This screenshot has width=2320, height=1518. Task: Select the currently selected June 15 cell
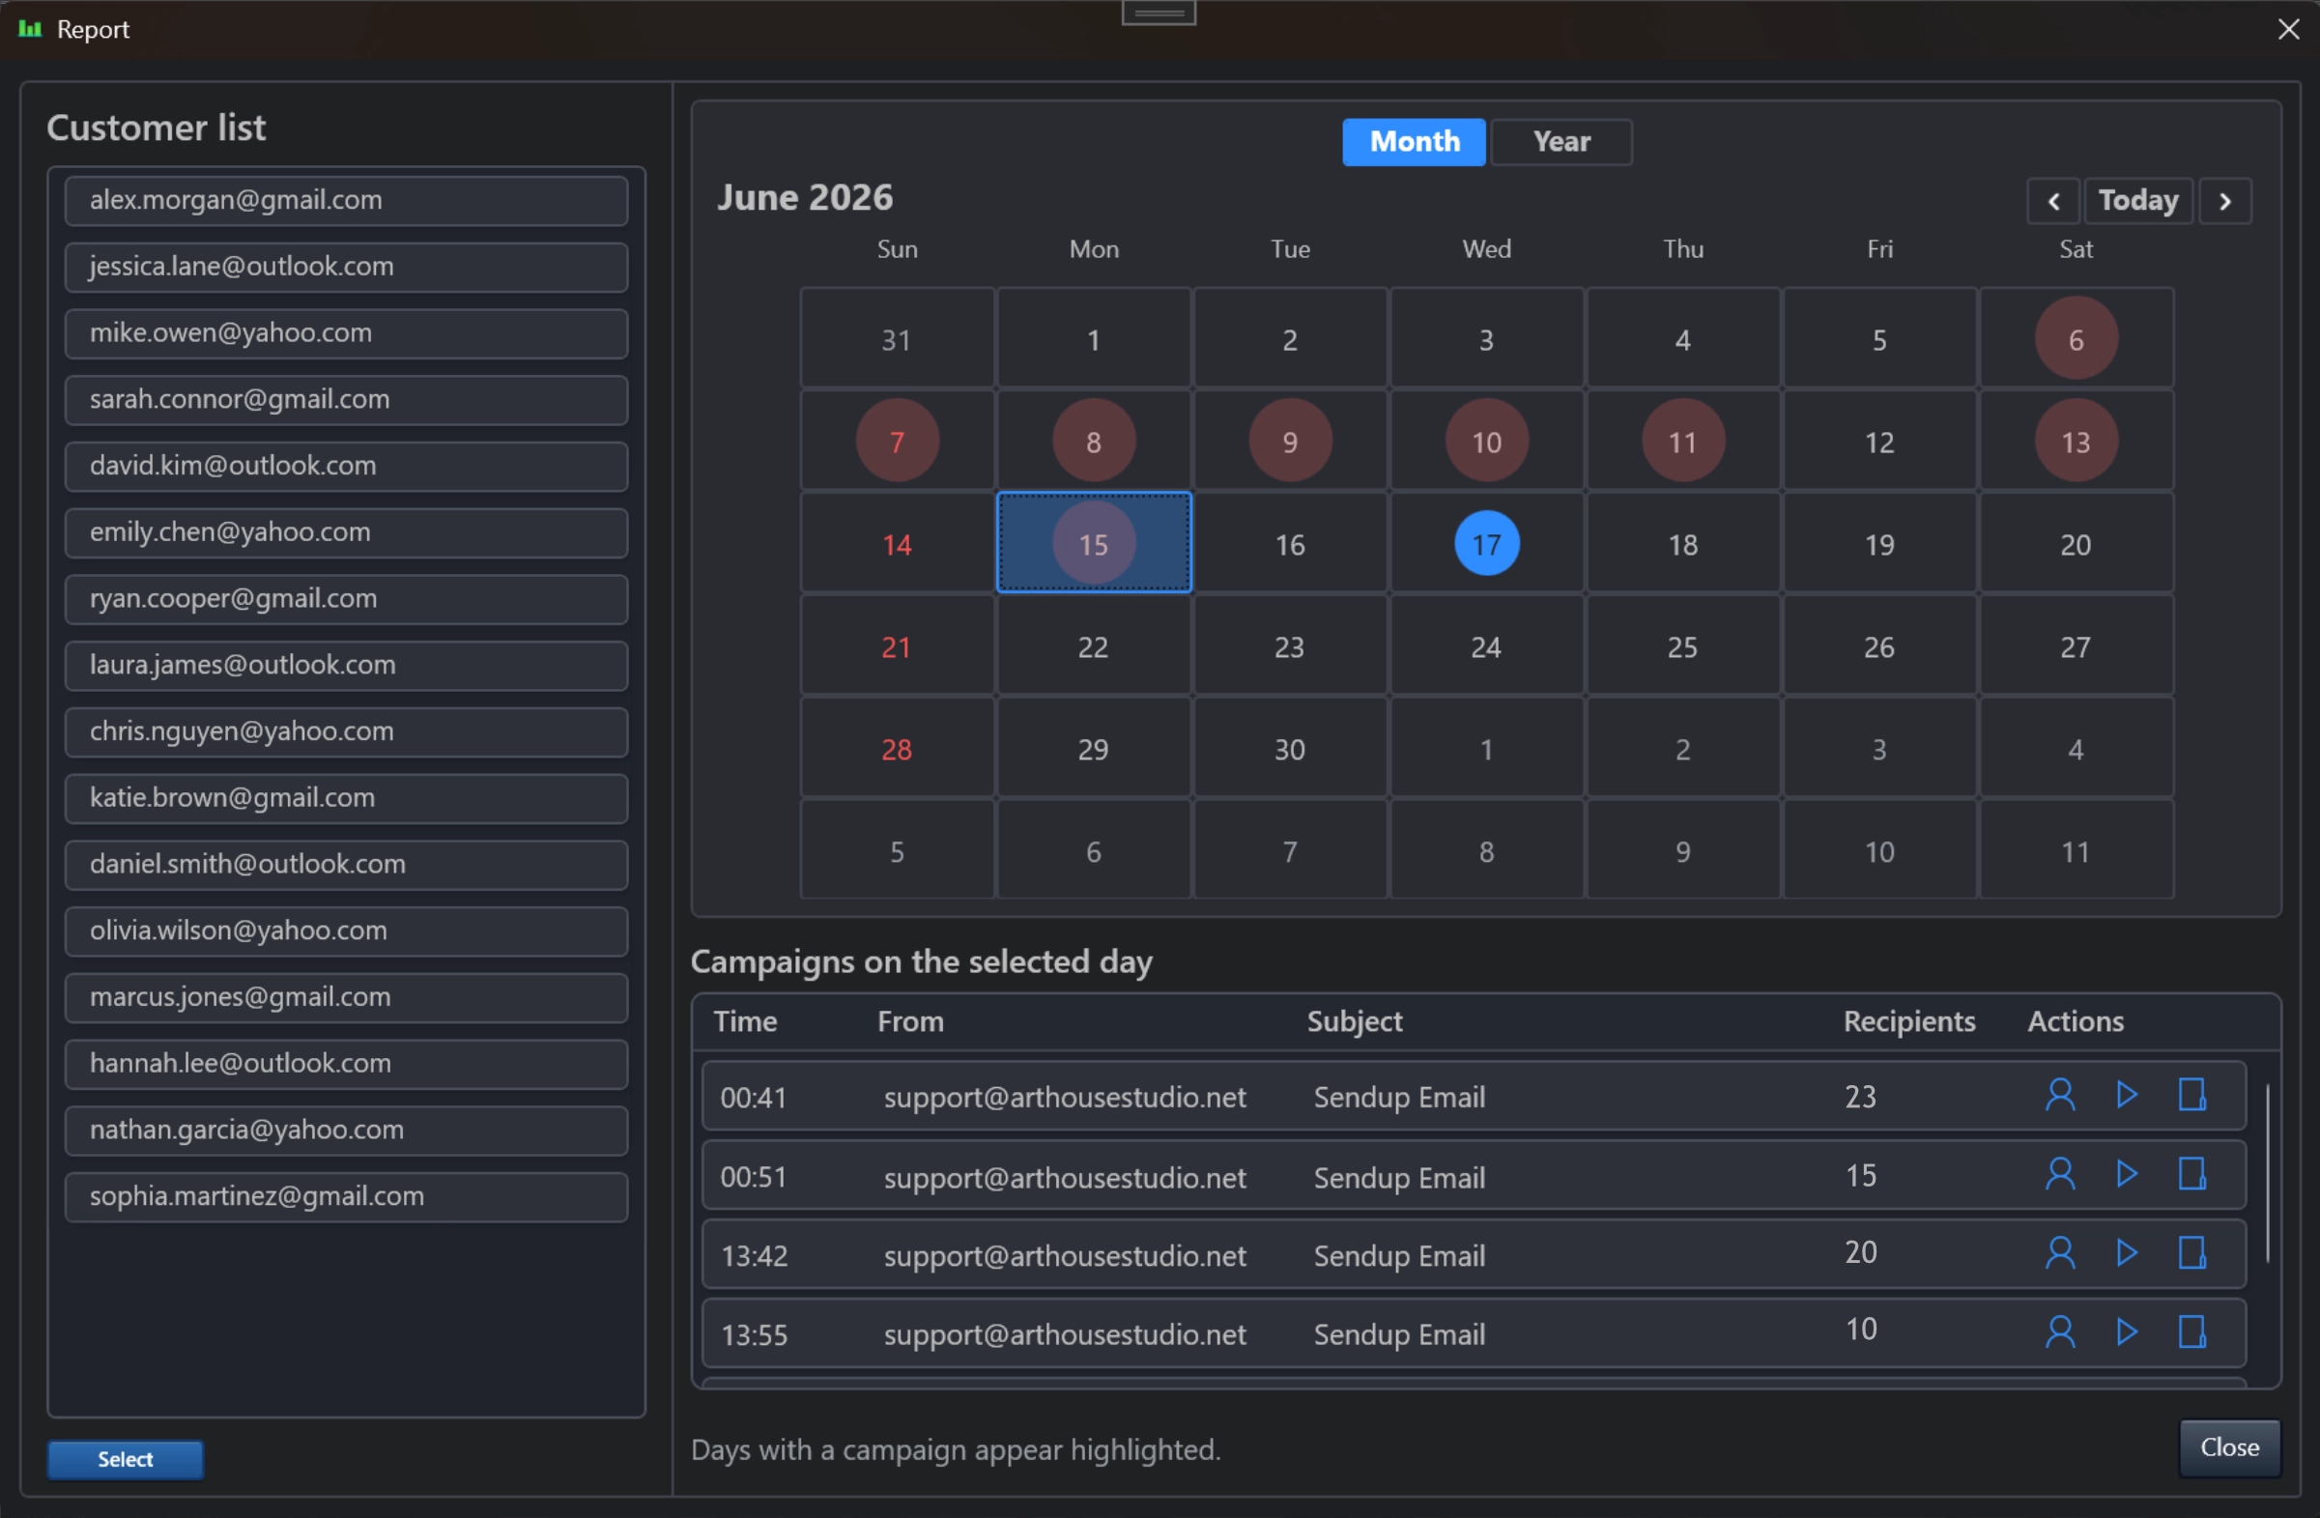pyautogui.click(x=1094, y=543)
